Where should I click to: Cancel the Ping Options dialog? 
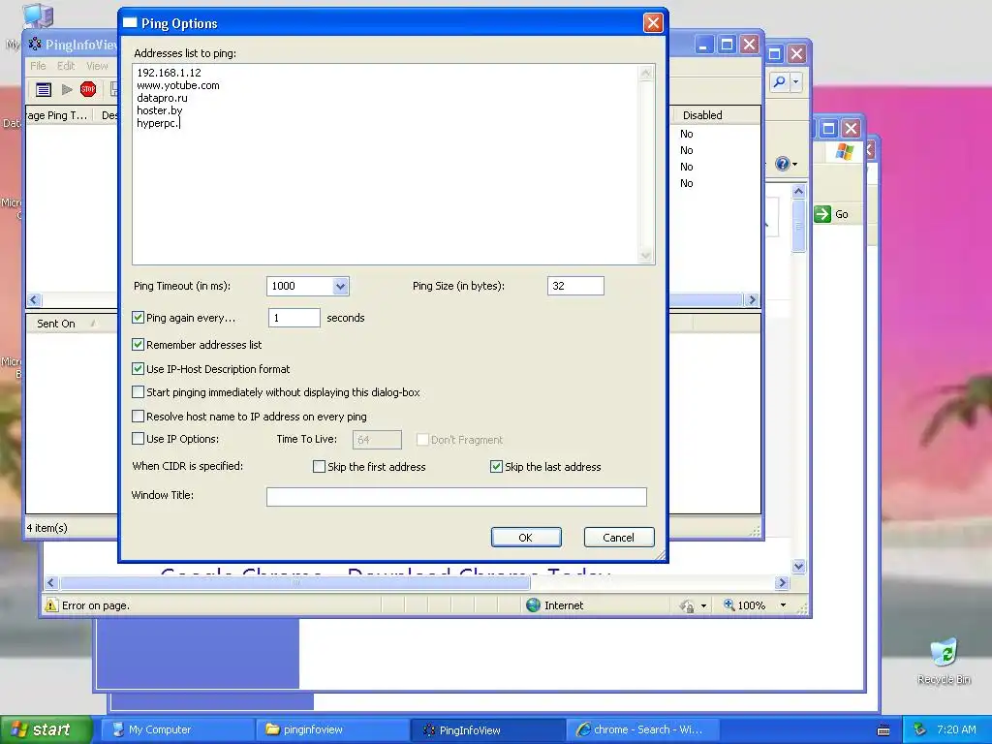coord(619,537)
